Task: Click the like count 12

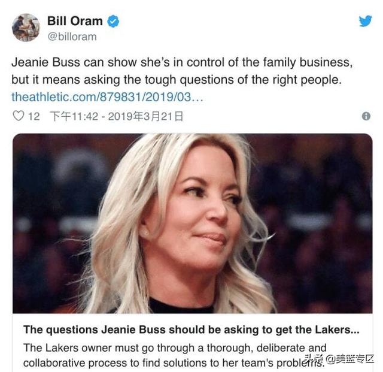Action: [x=34, y=116]
